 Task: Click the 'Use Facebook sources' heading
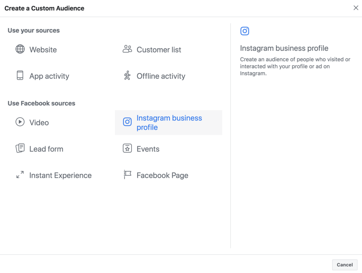pos(42,103)
